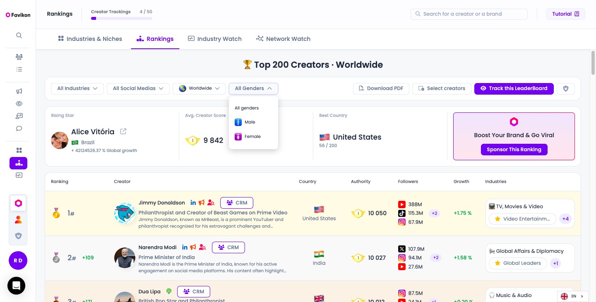Viewport: 596px width, 302px height.
Task: Click the Tutorial button
Action: (x=566, y=14)
